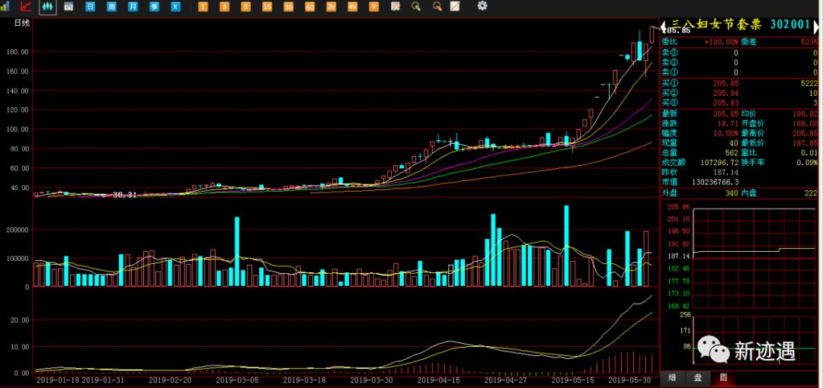Switch to the 图 chart tab
Screen dimensions: 823x388
[x=723, y=377]
